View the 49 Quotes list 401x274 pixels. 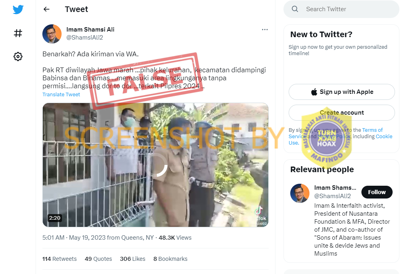coord(98,259)
